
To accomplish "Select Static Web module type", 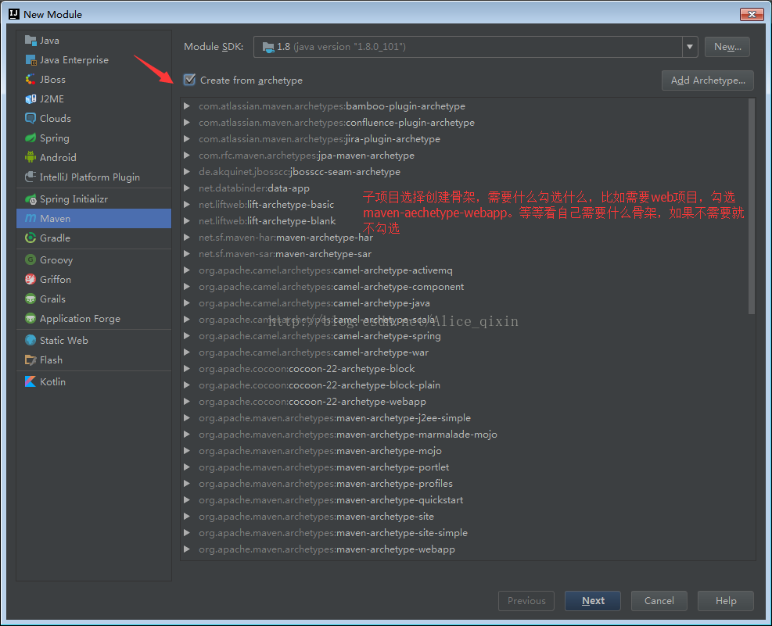I will 94,340.
